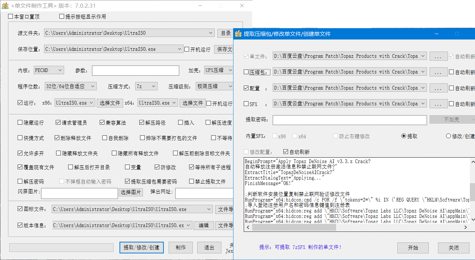475x260 pixels.
Task: Click horizontal scrollbar thumb of config text
Action: pos(293,227)
